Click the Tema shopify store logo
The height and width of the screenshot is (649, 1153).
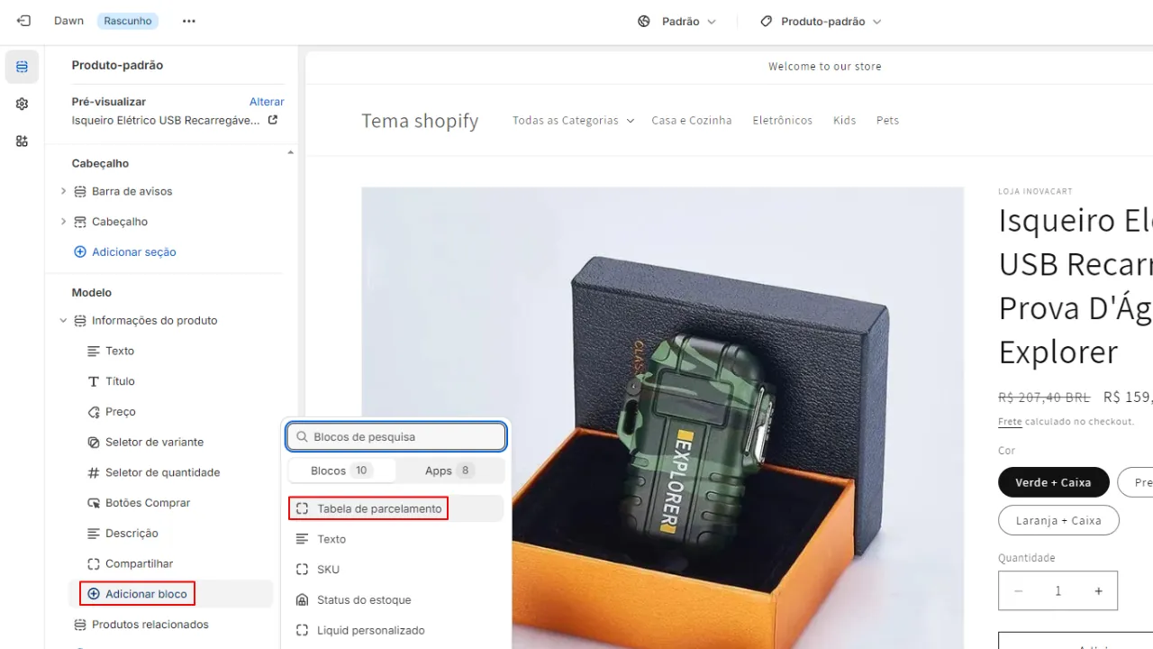pos(420,120)
